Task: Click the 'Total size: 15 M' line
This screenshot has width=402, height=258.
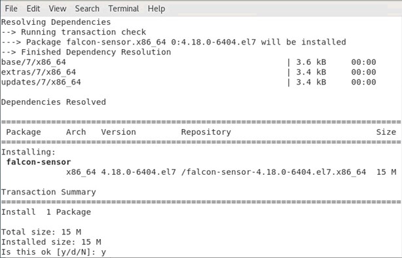Action: pyautogui.click(x=41, y=232)
